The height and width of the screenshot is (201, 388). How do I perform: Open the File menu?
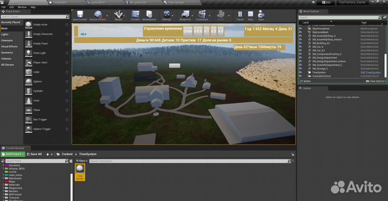tap(3, 8)
